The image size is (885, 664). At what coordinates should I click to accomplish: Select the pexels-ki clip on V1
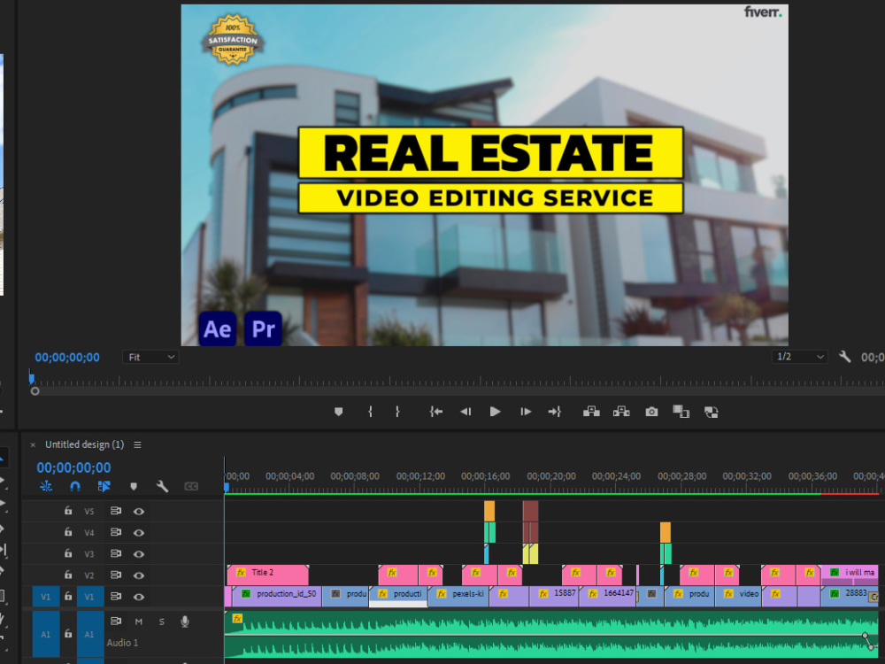[x=458, y=596]
